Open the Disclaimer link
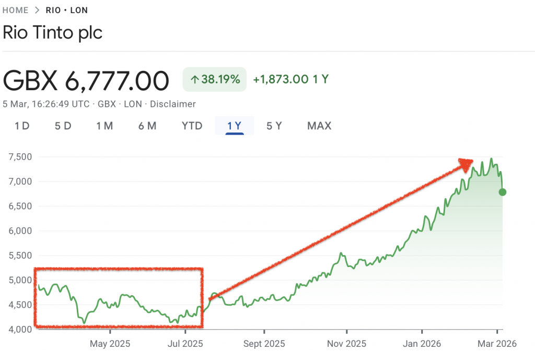This screenshot has height=363, width=535. pyautogui.click(x=172, y=104)
